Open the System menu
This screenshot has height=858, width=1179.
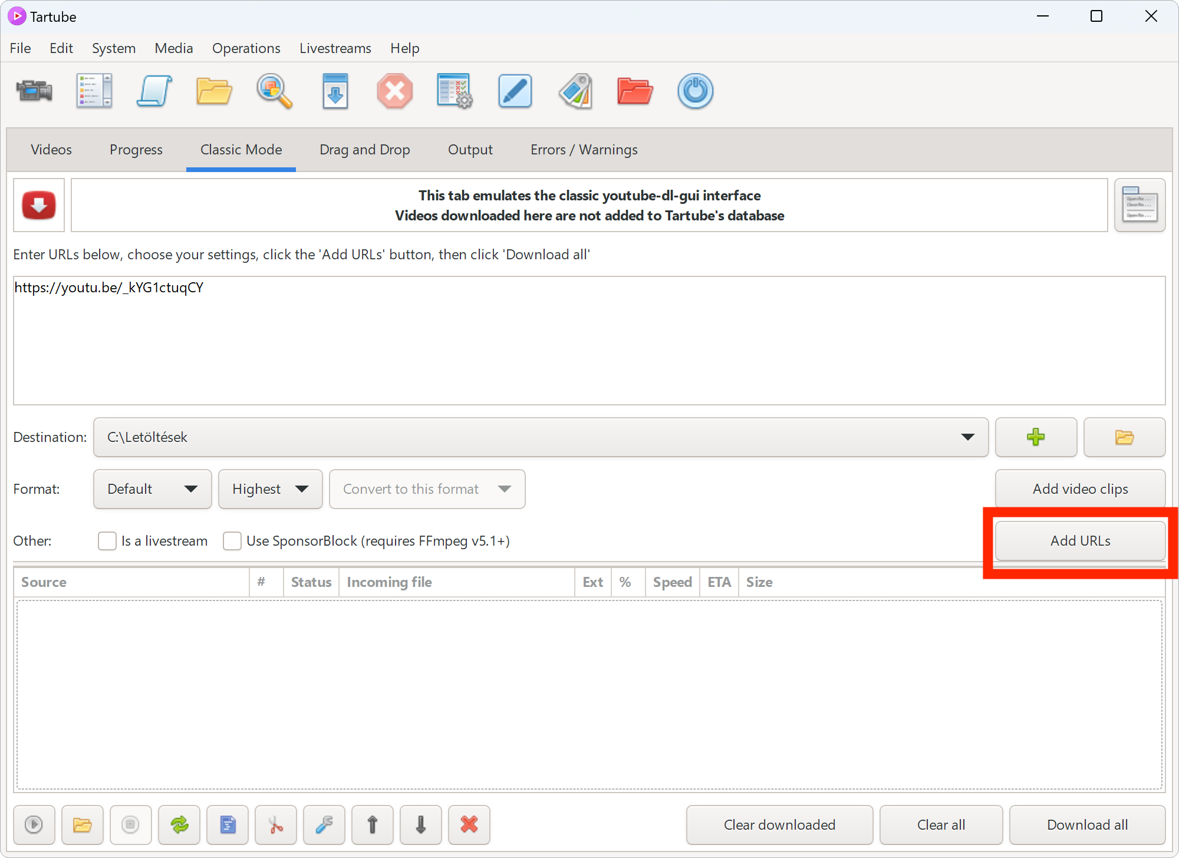click(x=114, y=48)
